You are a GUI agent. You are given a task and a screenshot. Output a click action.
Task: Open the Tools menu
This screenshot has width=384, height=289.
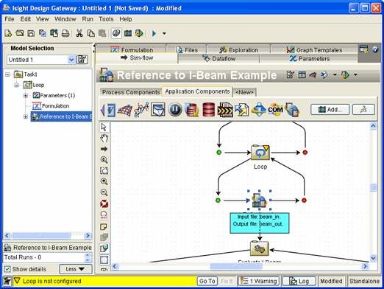(x=106, y=19)
